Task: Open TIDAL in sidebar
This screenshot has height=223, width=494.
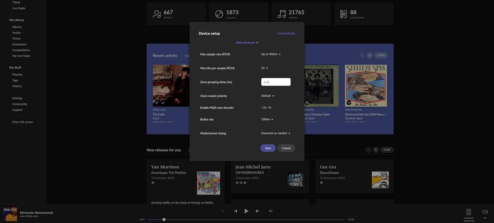Action: tap(16, 3)
